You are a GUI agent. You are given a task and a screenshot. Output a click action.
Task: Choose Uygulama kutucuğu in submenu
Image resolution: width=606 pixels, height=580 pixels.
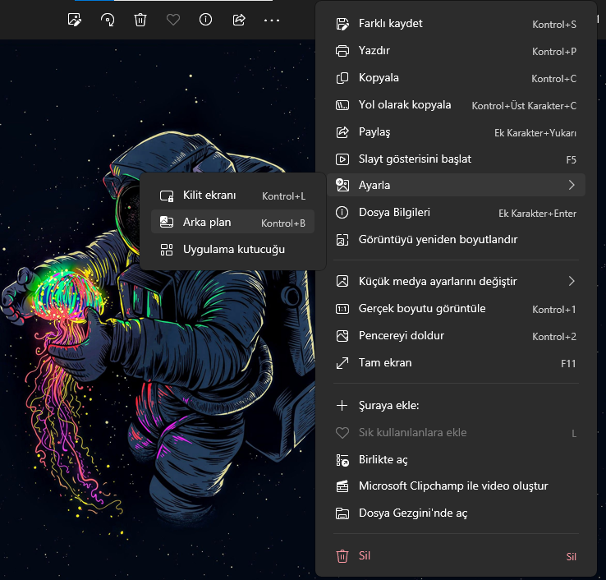pyautogui.click(x=232, y=250)
